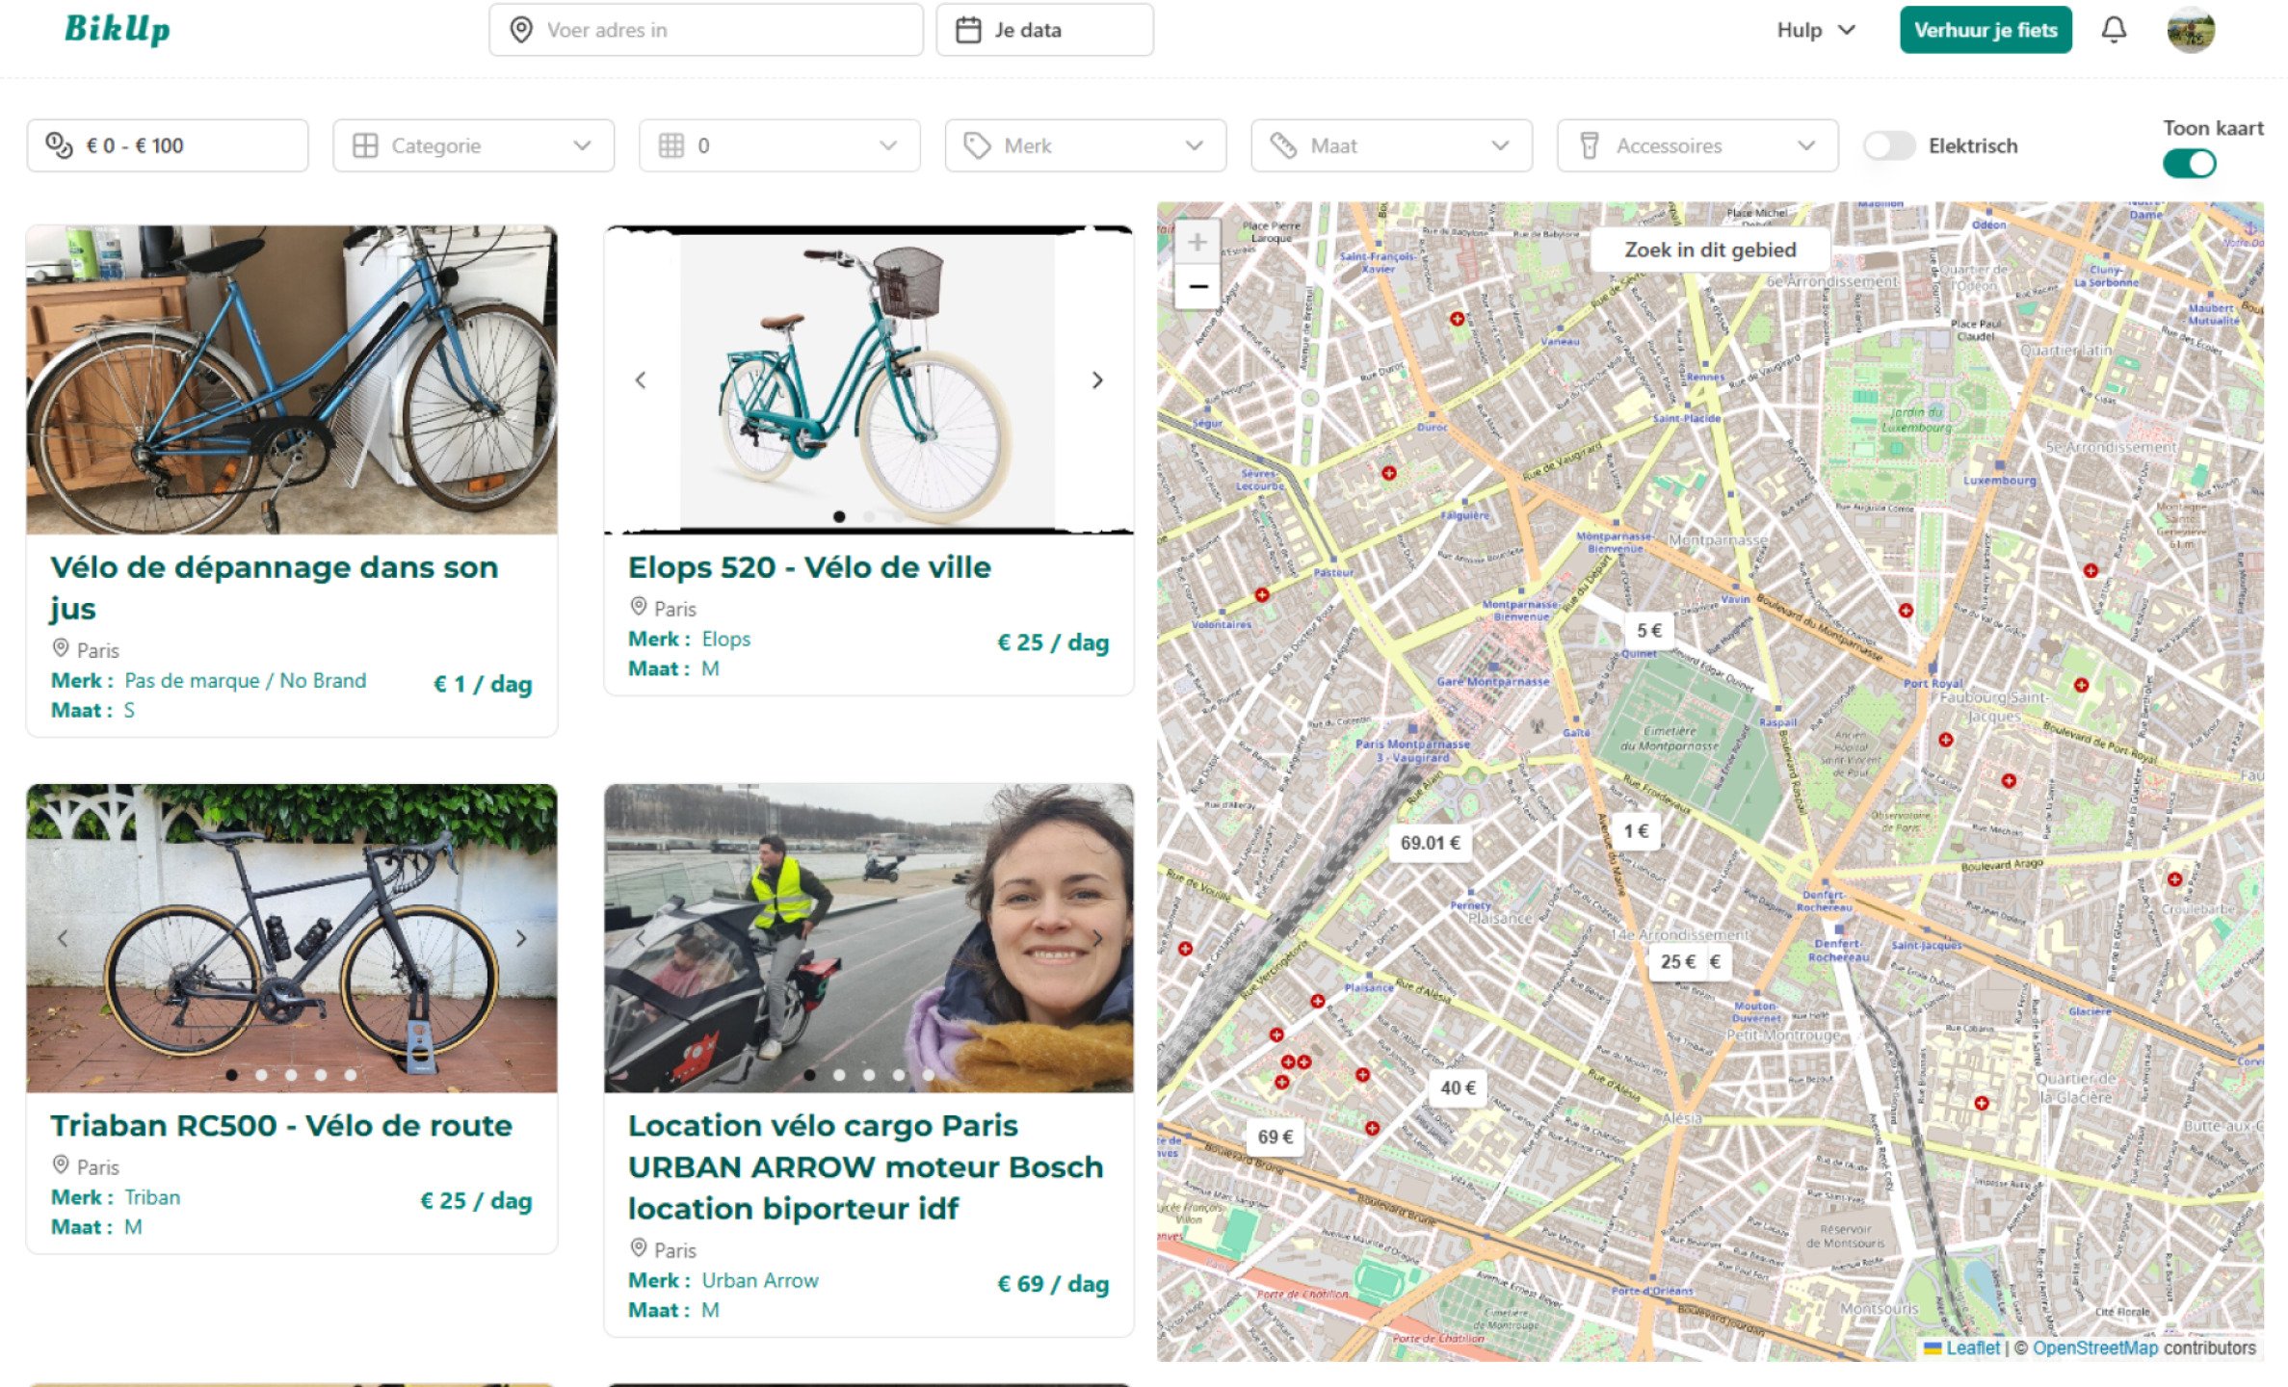
Task: Click the price coins icon in the price filter
Action: point(60,144)
